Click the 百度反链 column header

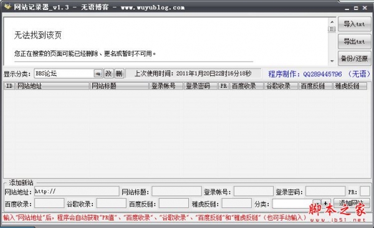(315, 86)
